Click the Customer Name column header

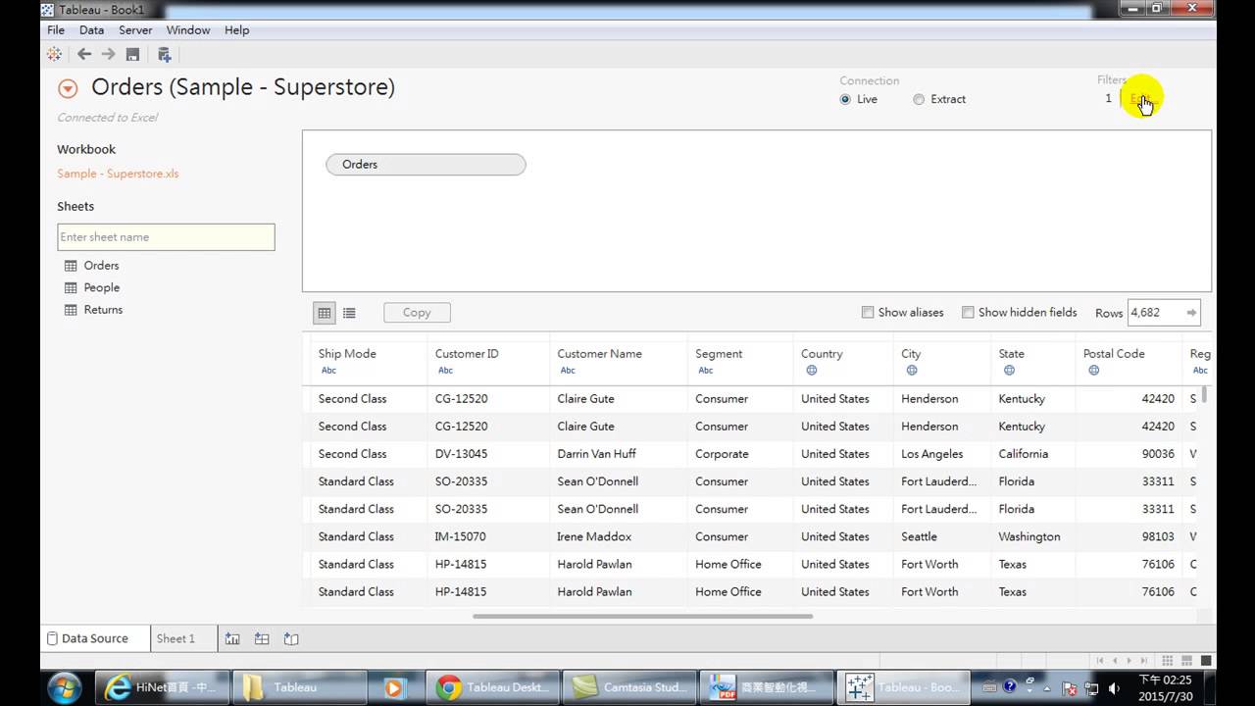click(x=599, y=354)
